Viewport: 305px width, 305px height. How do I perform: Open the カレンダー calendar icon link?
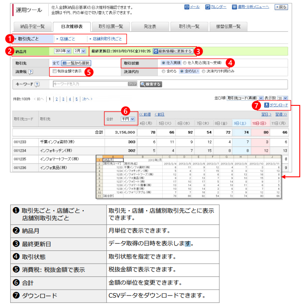(x=208, y=7)
